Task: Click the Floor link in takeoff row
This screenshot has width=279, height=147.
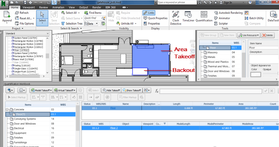Action: coord(113,108)
